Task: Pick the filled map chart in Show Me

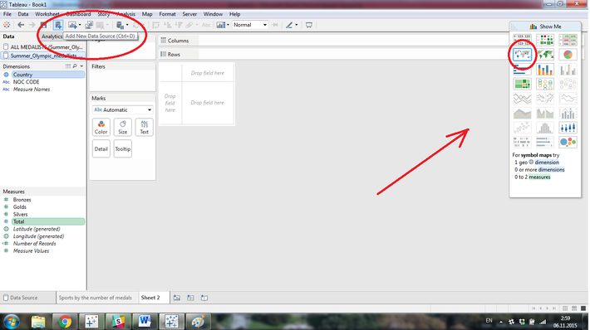Action: click(545, 55)
